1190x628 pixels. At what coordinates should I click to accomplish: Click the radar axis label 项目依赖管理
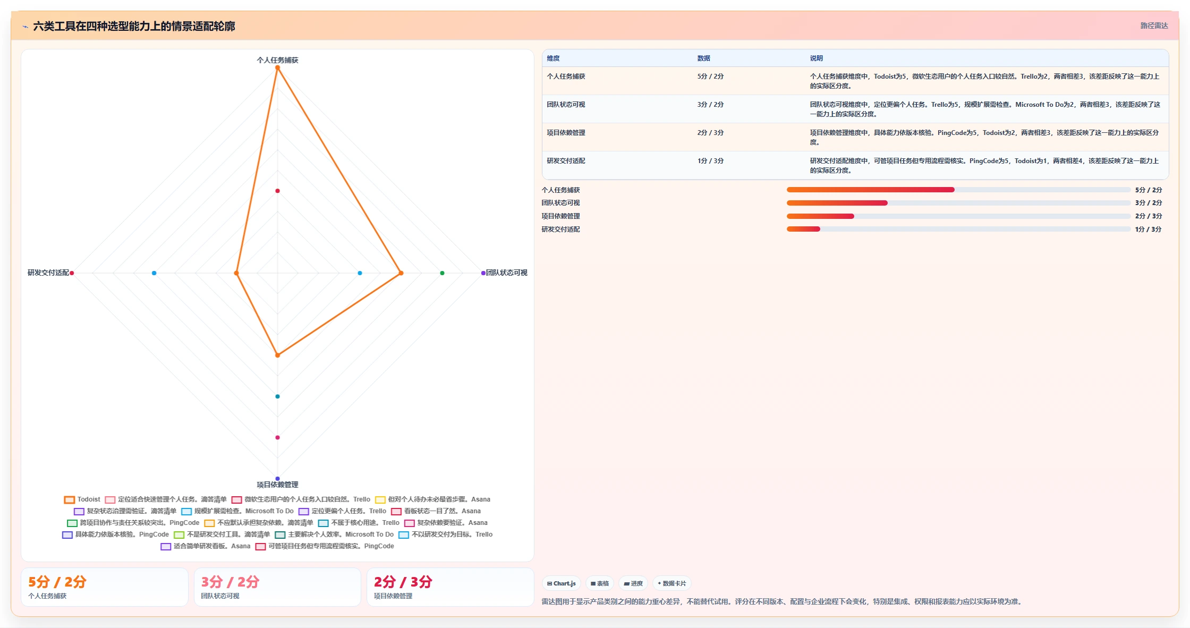click(x=277, y=485)
